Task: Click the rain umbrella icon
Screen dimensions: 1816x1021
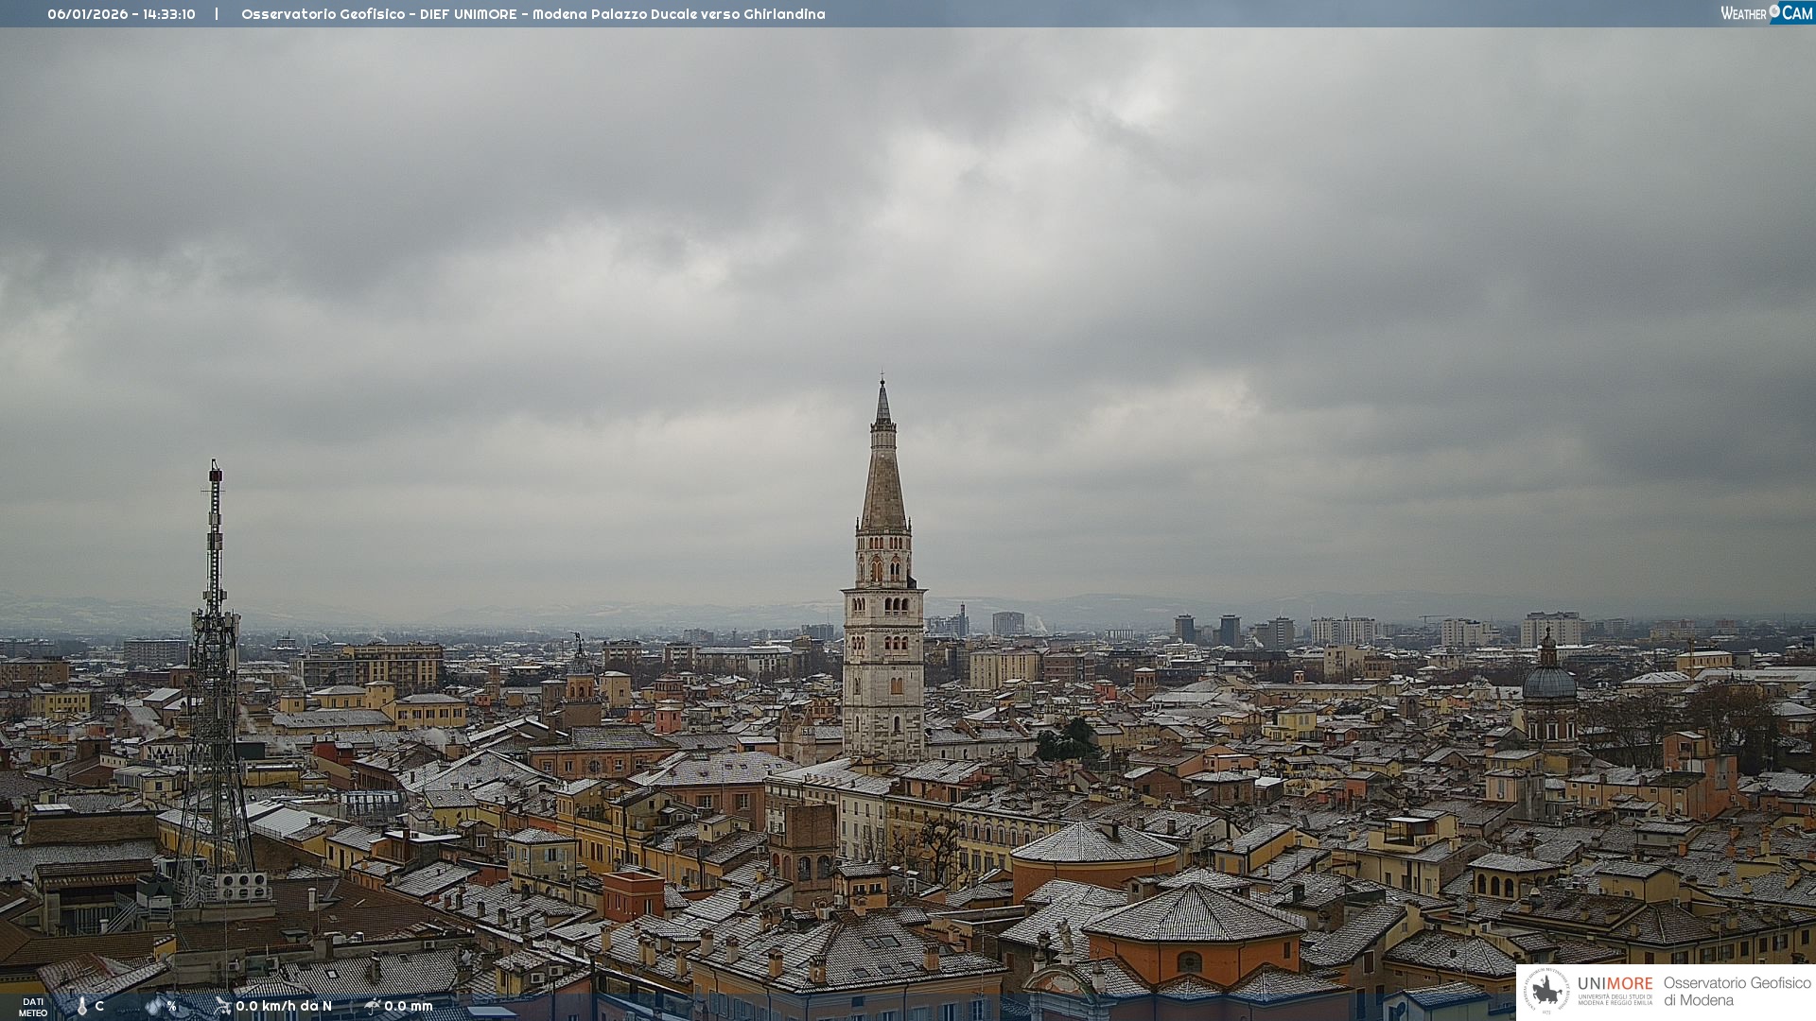Action: click(372, 1006)
